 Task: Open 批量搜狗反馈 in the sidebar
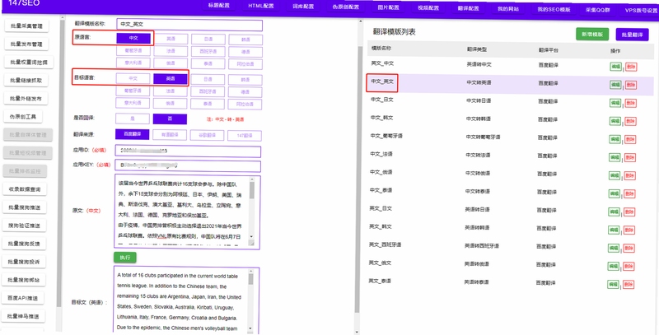pos(24,244)
